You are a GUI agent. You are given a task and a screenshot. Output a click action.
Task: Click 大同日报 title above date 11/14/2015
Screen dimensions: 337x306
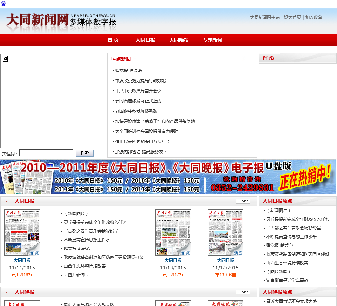[22, 261]
